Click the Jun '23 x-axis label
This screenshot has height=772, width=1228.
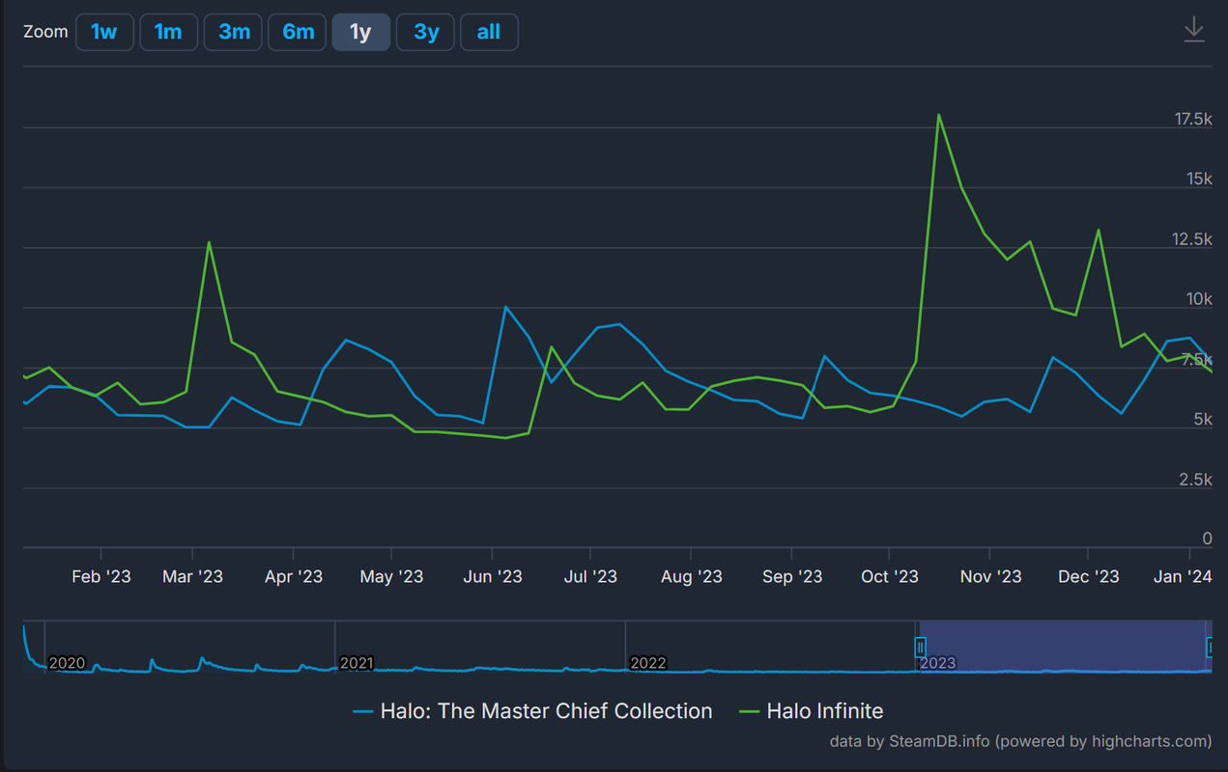[x=493, y=576]
